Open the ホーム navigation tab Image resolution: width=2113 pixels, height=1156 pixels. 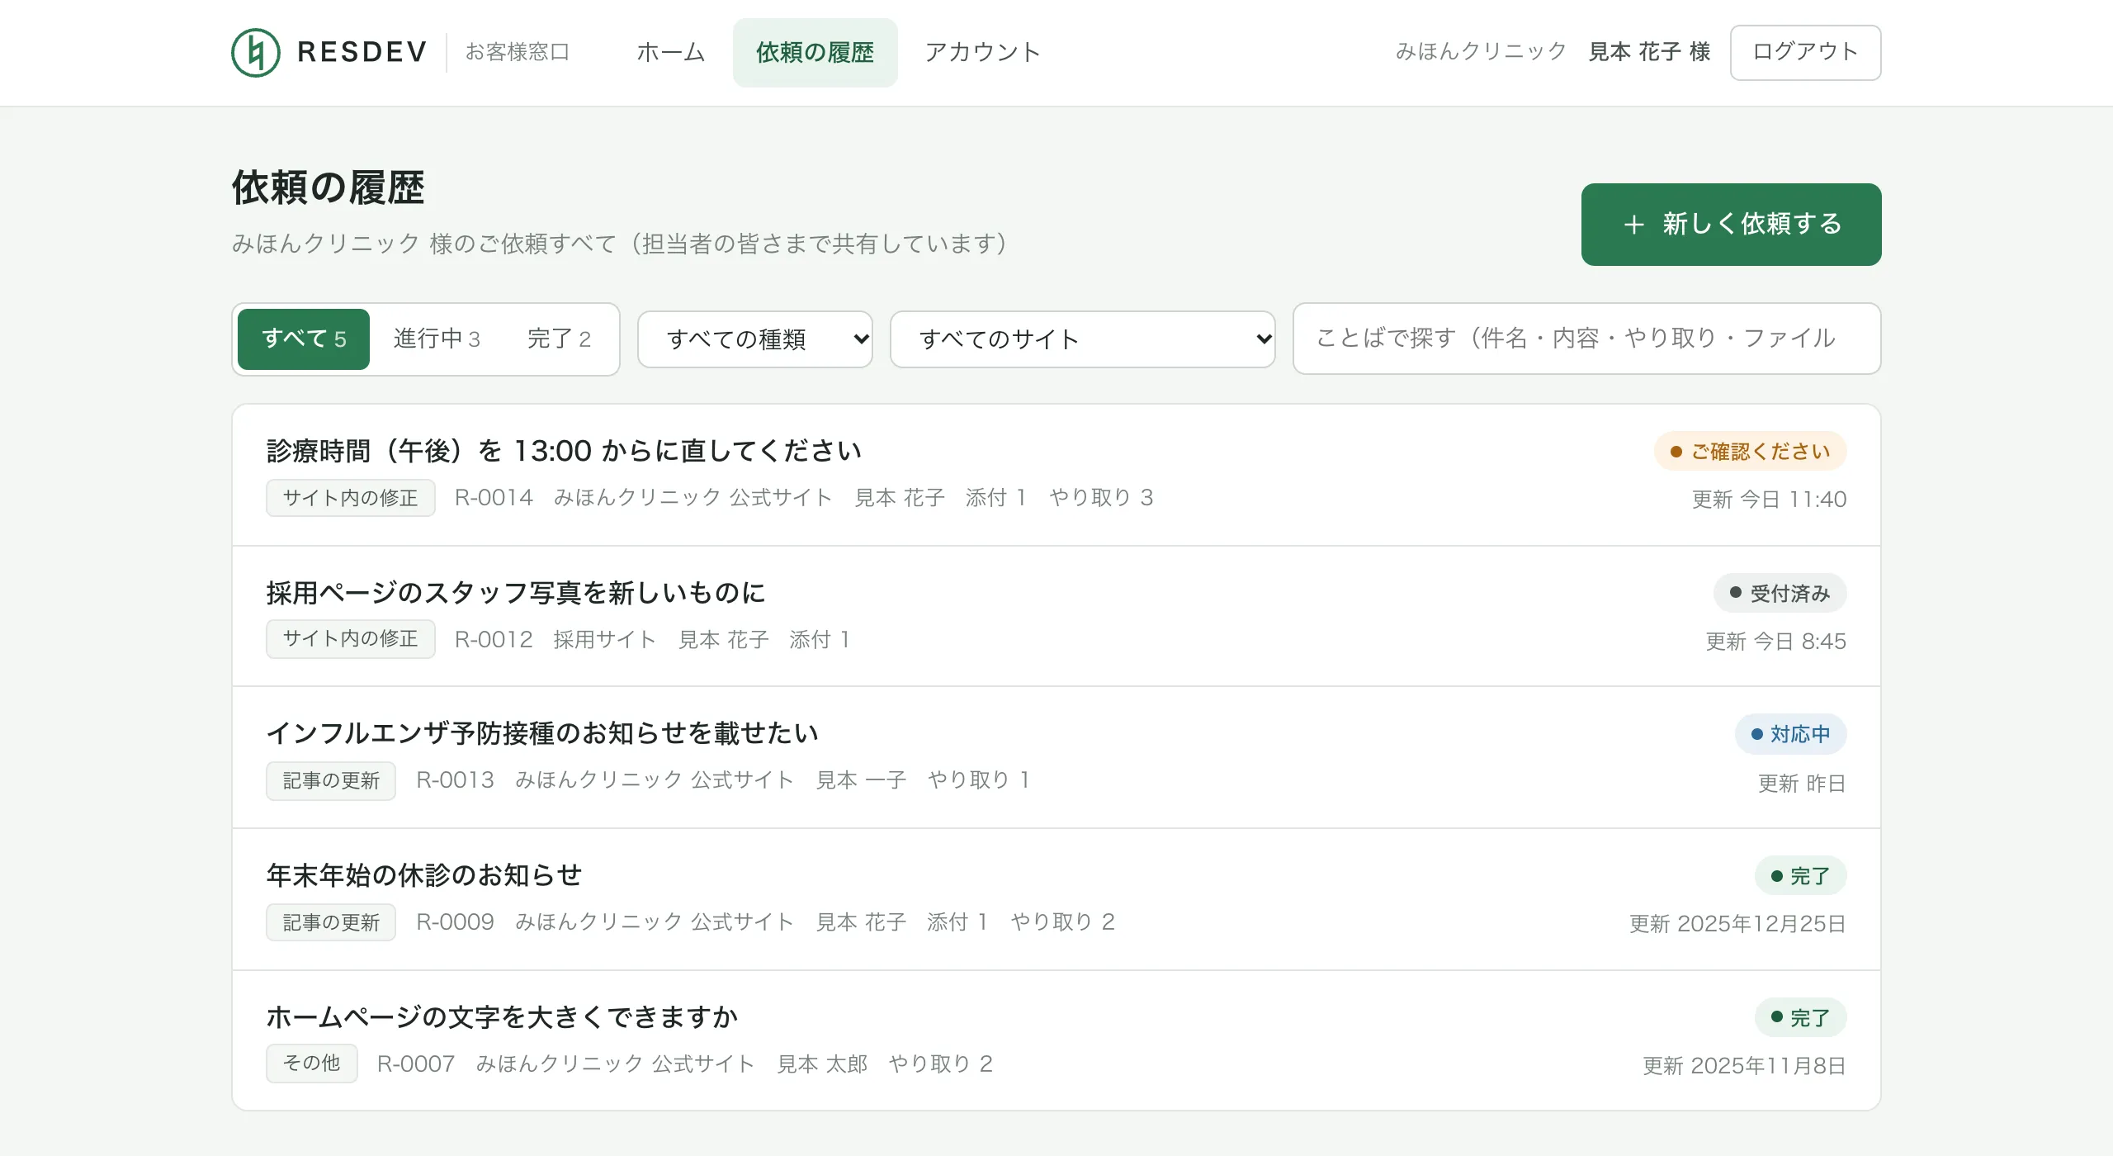point(670,52)
